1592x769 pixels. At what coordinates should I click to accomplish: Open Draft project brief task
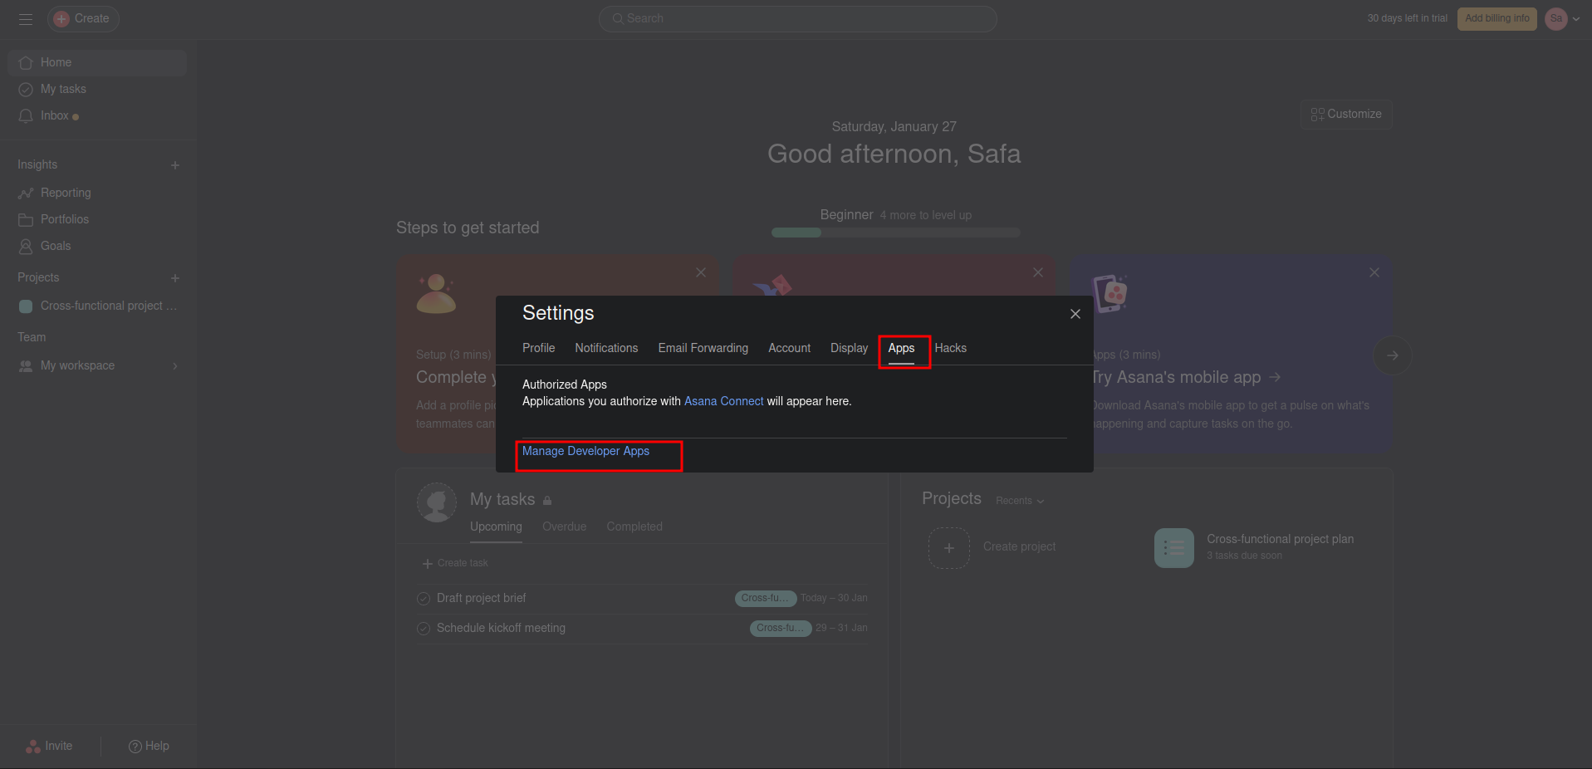click(482, 598)
